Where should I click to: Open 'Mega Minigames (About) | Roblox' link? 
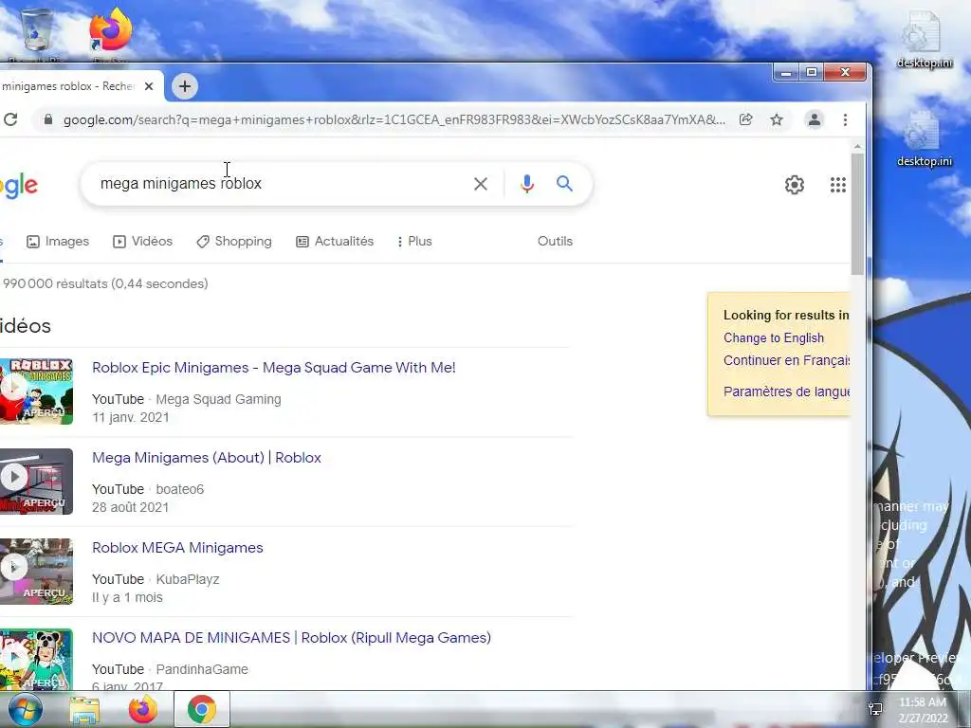pos(207,458)
